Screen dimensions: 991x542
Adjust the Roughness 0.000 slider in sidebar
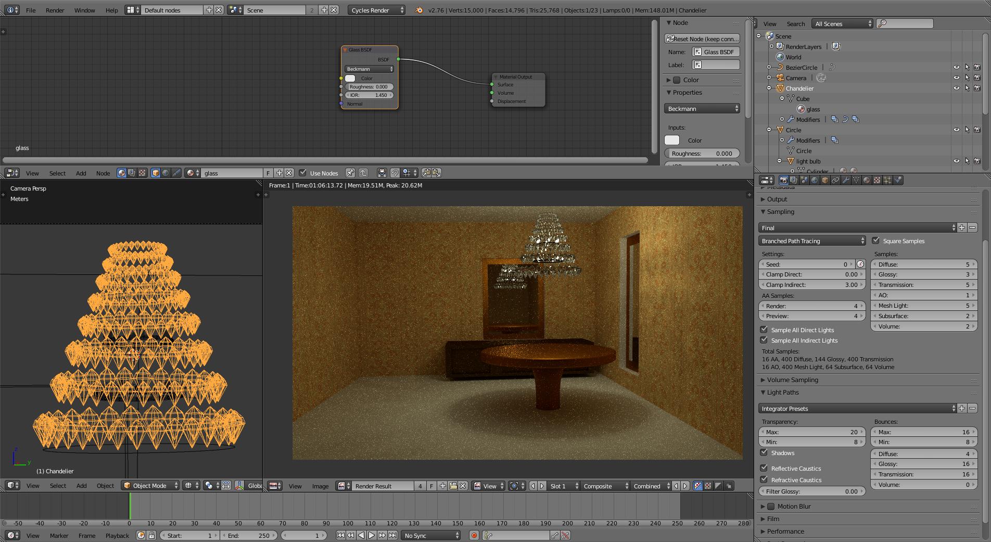pos(702,153)
